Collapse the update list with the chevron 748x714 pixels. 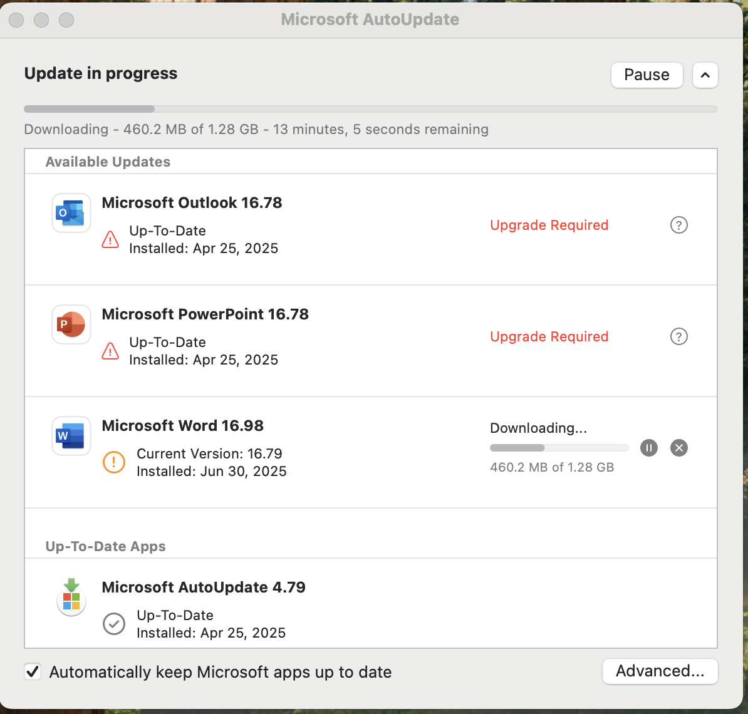pos(705,75)
